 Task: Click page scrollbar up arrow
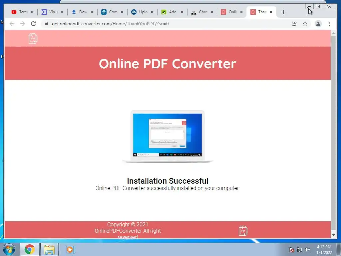pos(333,33)
